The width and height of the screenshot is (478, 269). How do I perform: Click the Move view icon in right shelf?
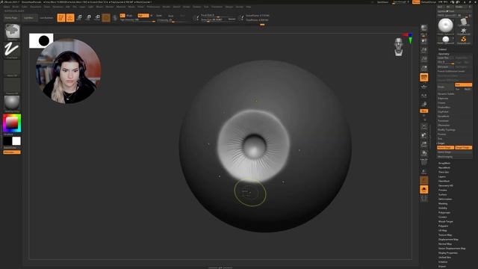pos(424,135)
